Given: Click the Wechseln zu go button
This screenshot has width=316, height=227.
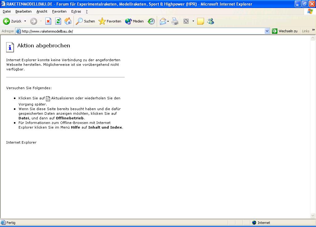Looking at the screenshot, I should click(x=285, y=31).
